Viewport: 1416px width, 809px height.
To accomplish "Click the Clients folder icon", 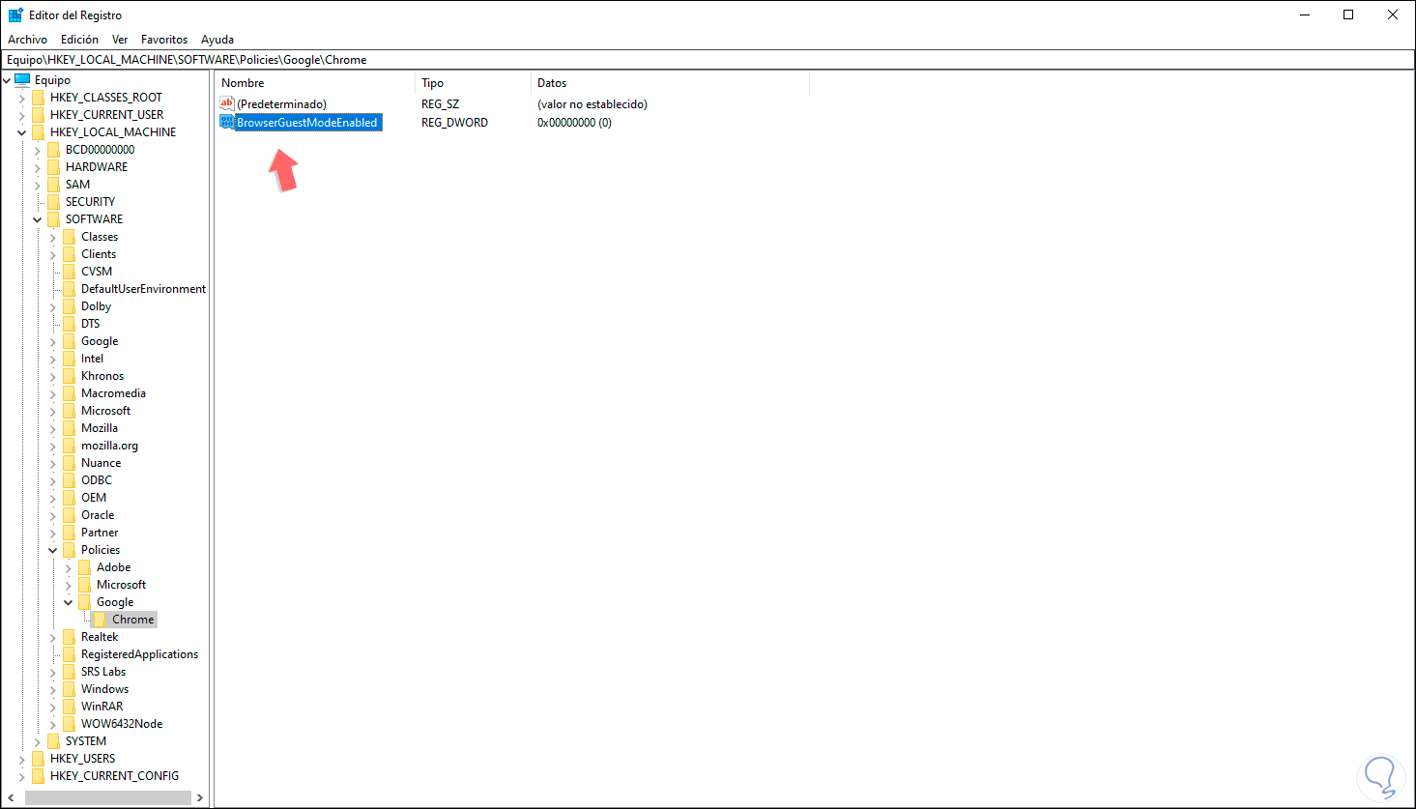I will coord(69,254).
